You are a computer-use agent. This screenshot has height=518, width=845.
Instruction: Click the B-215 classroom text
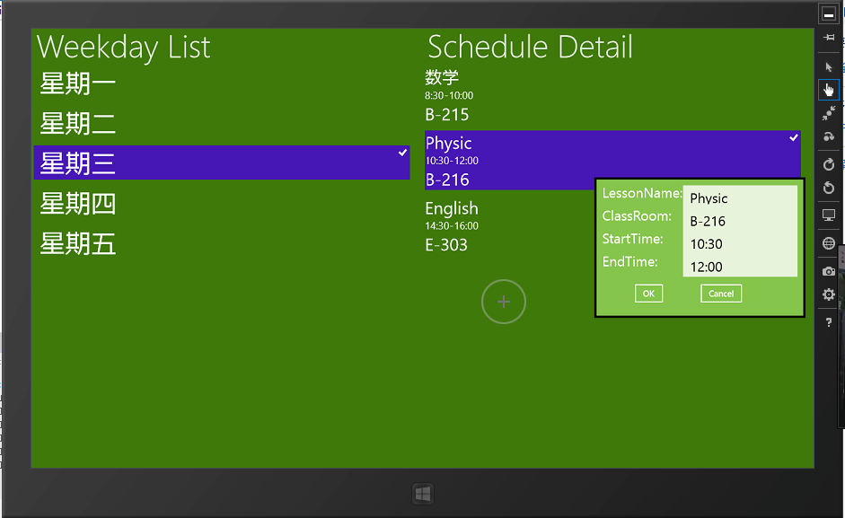[447, 114]
